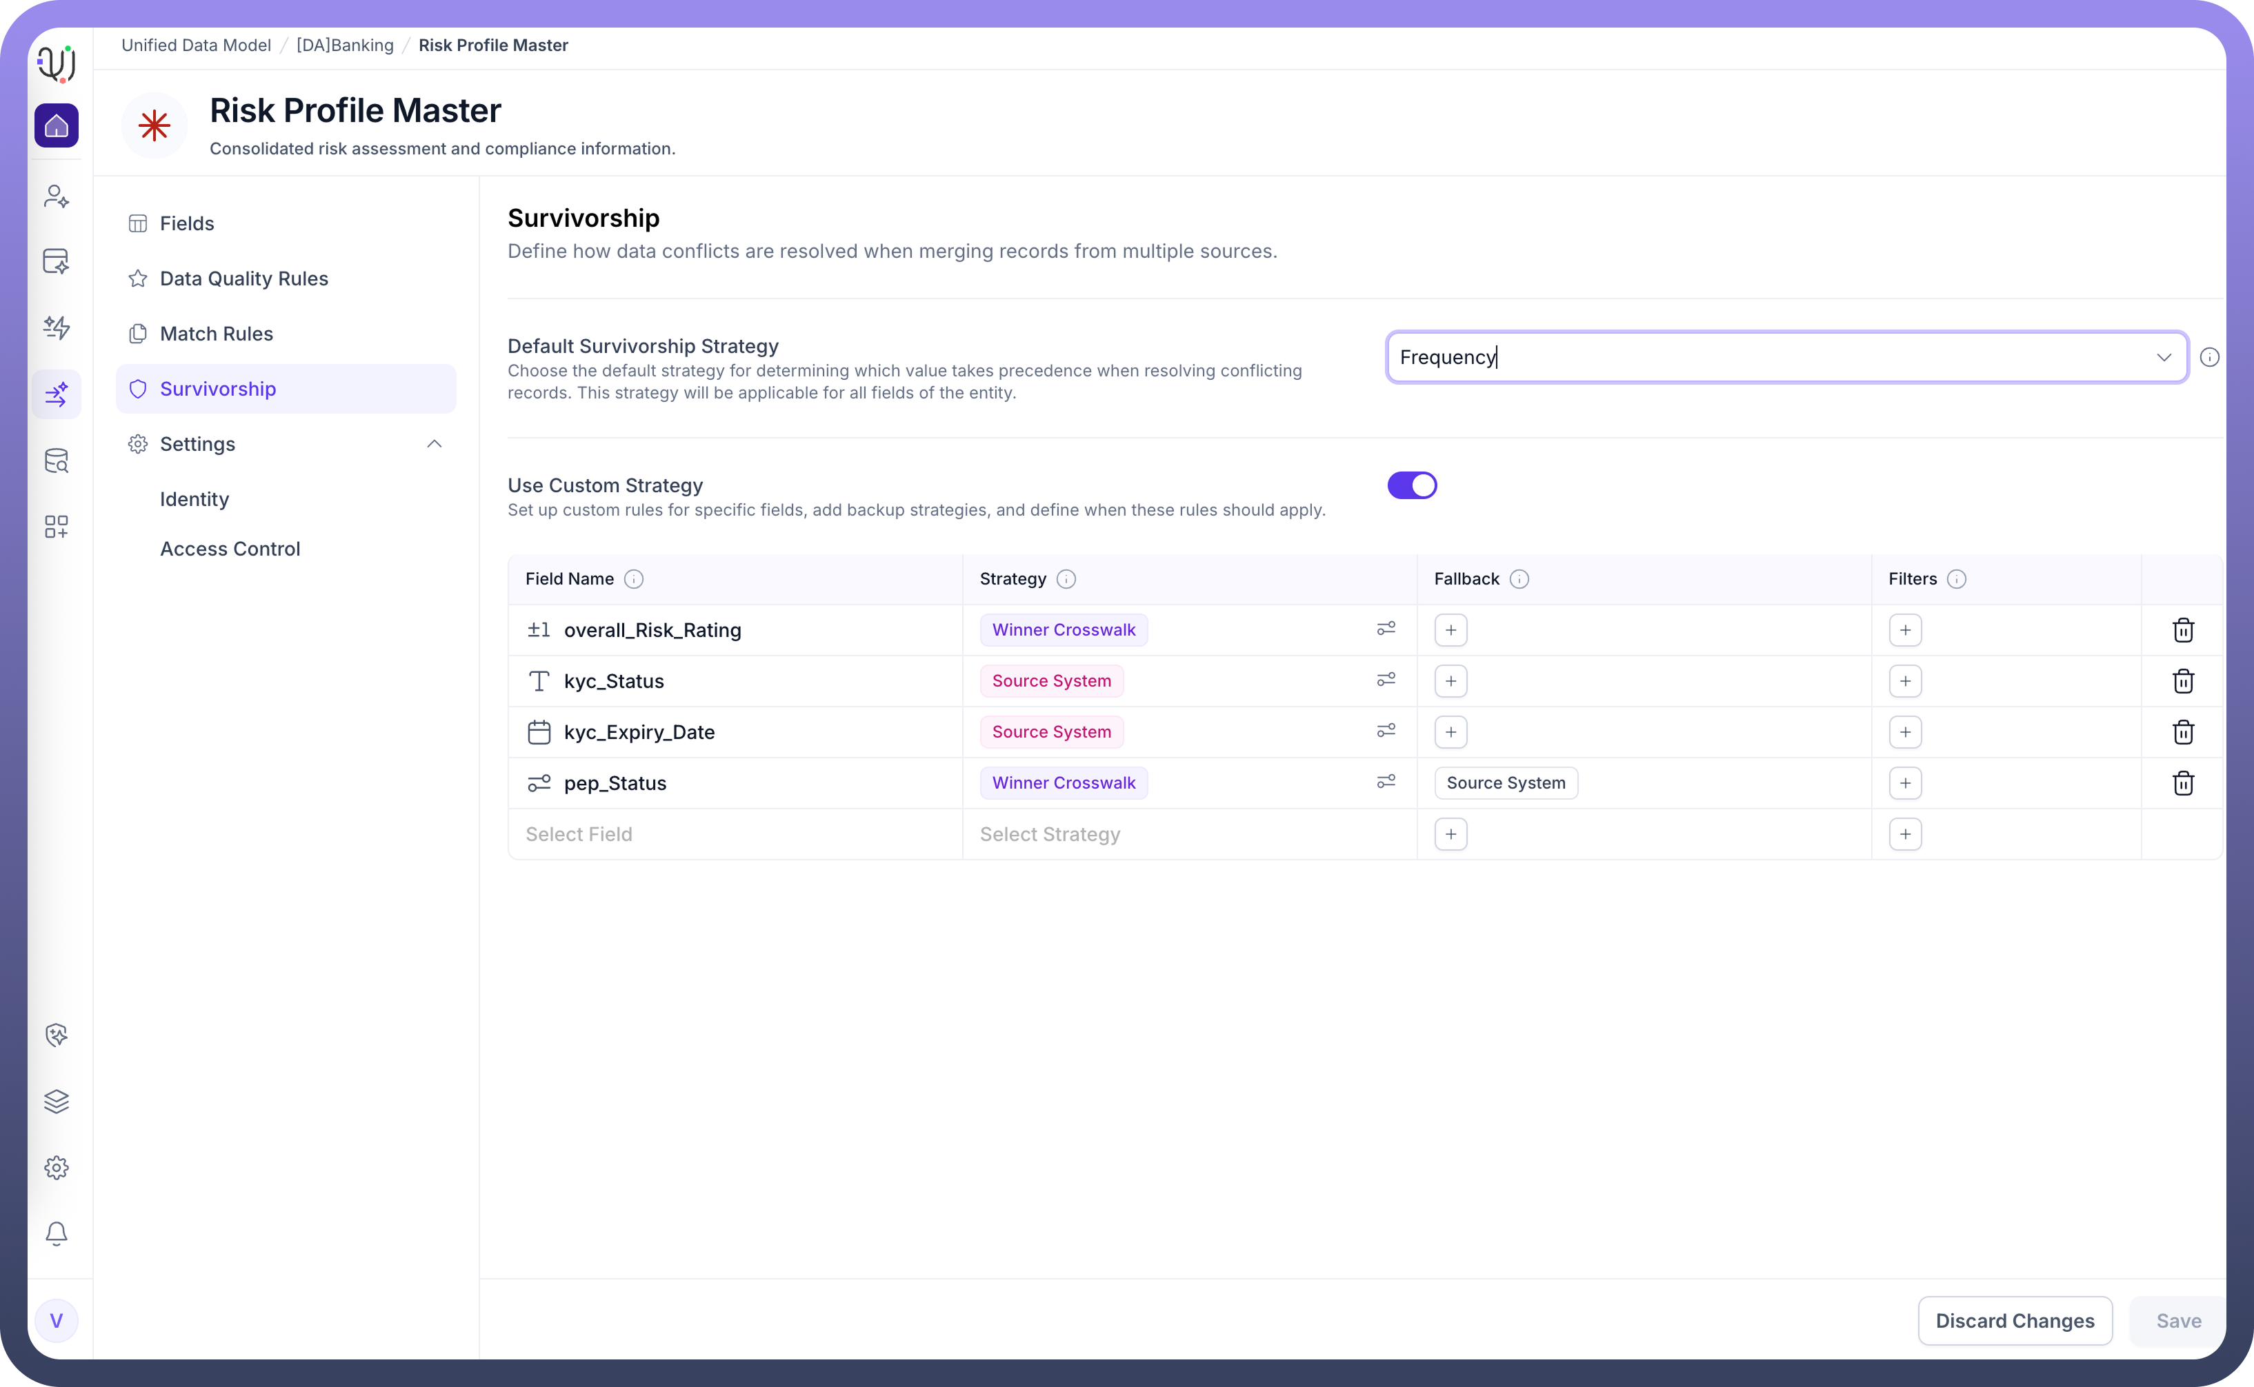
Task: Go to Match Rules section
Action: point(217,334)
